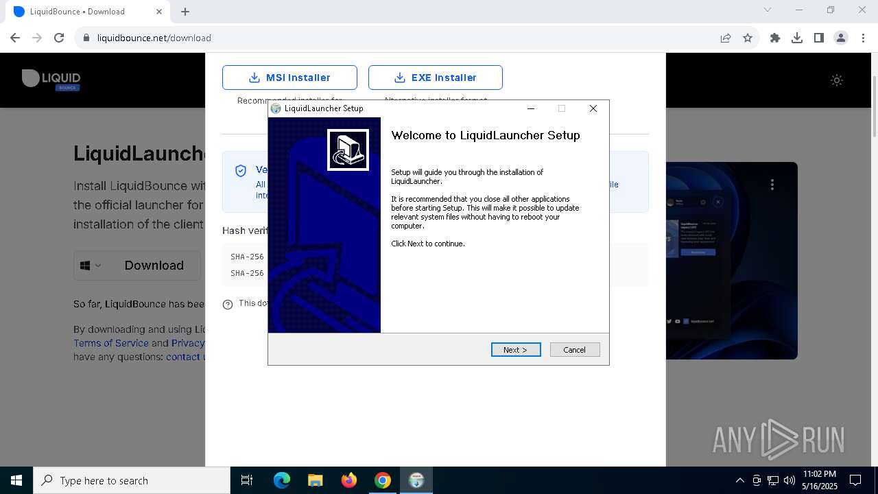The height and width of the screenshot is (494, 878).
Task: Click the three-dot menu on preview image
Action: pos(772,185)
